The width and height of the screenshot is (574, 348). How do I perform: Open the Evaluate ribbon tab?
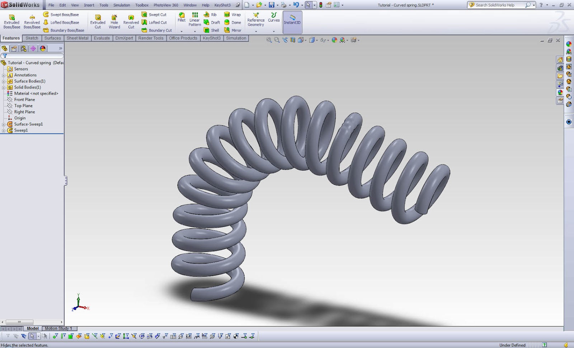coord(102,38)
